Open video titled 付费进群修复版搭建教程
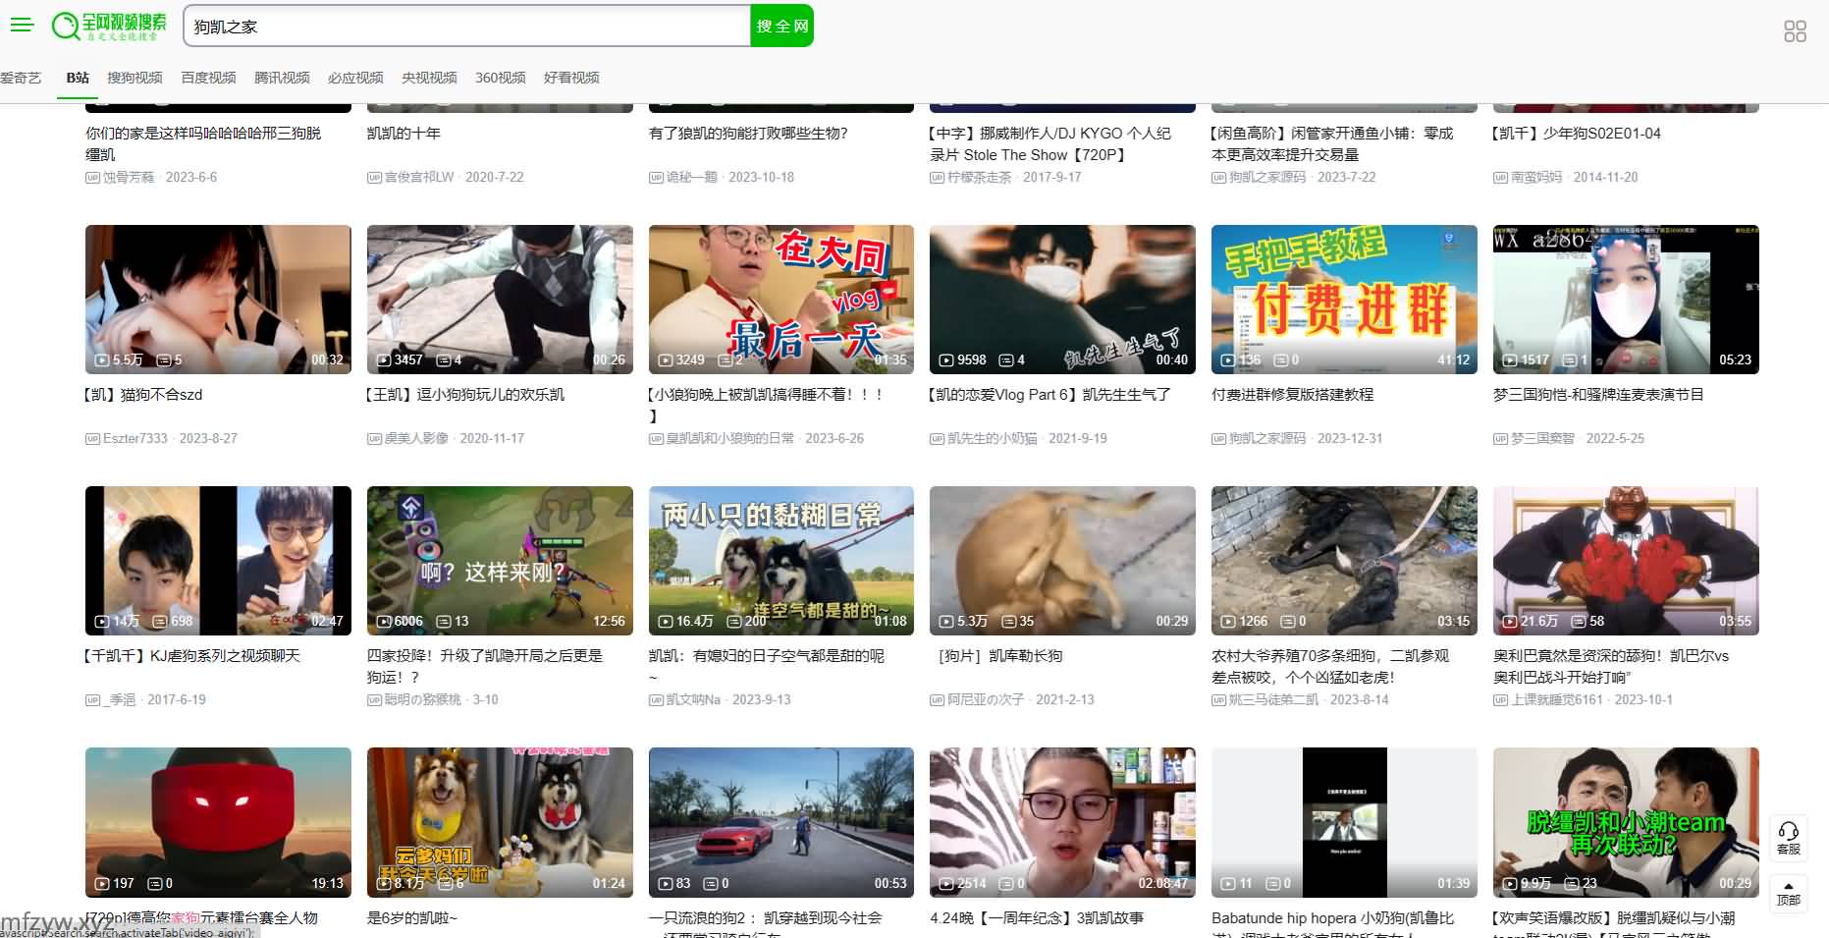This screenshot has height=938, width=1829. [1292, 395]
